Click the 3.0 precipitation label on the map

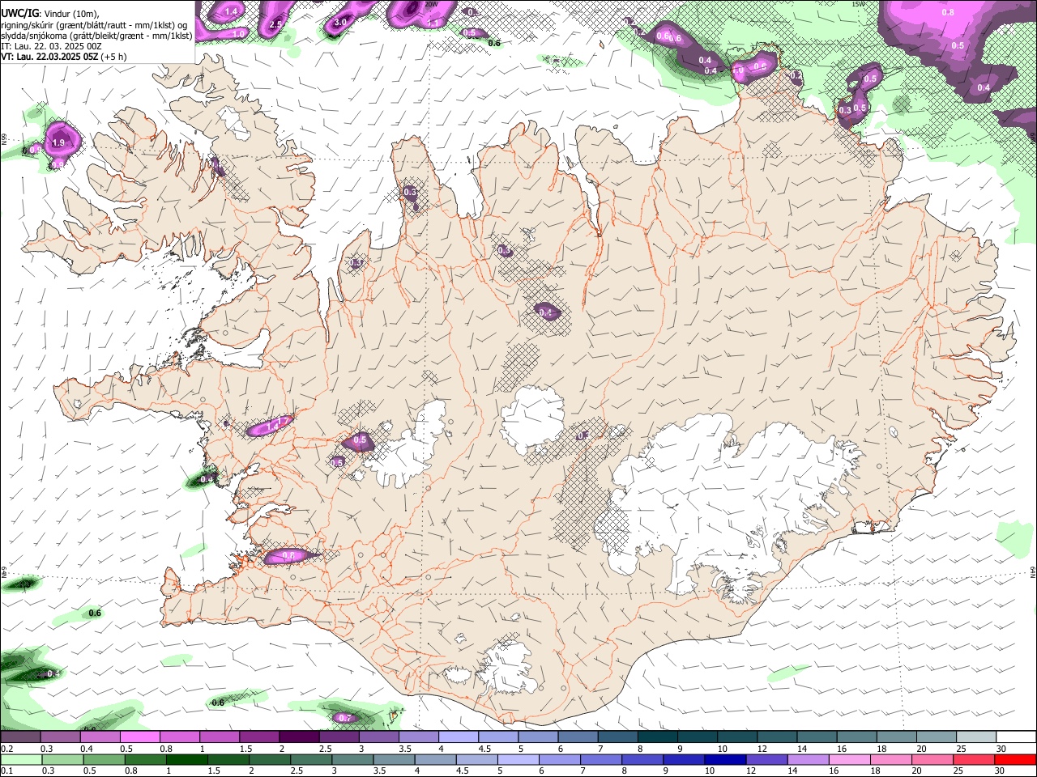tap(341, 22)
